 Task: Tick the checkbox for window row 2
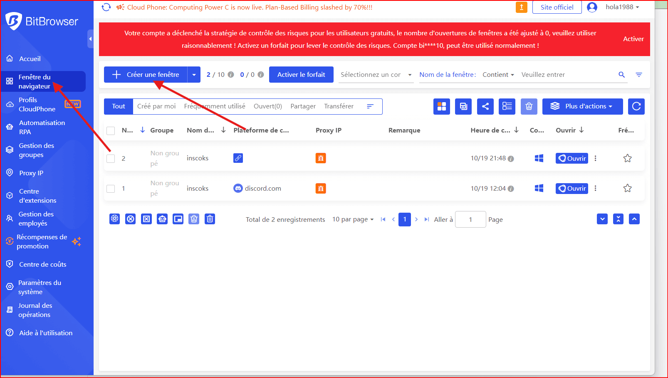click(x=111, y=158)
